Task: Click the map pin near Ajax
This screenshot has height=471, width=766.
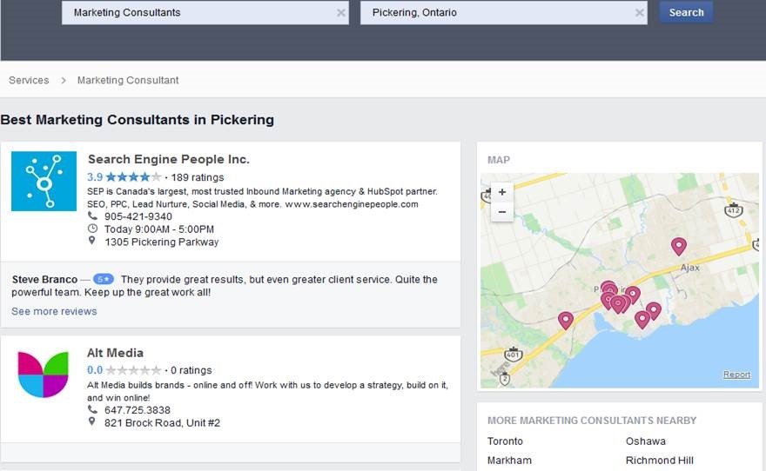Action: click(679, 247)
